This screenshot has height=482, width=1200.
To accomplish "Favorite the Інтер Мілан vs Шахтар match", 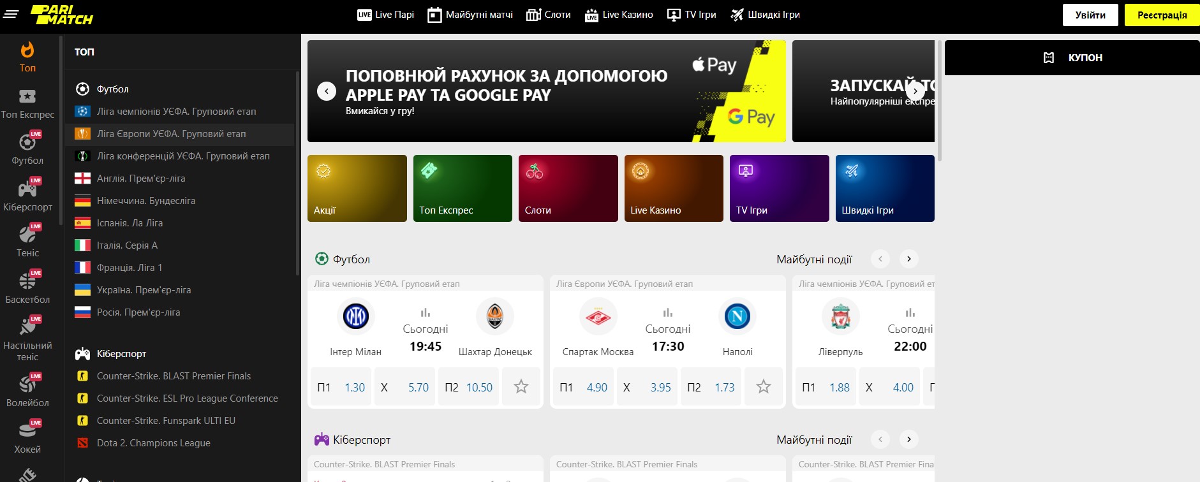I will pos(521,386).
